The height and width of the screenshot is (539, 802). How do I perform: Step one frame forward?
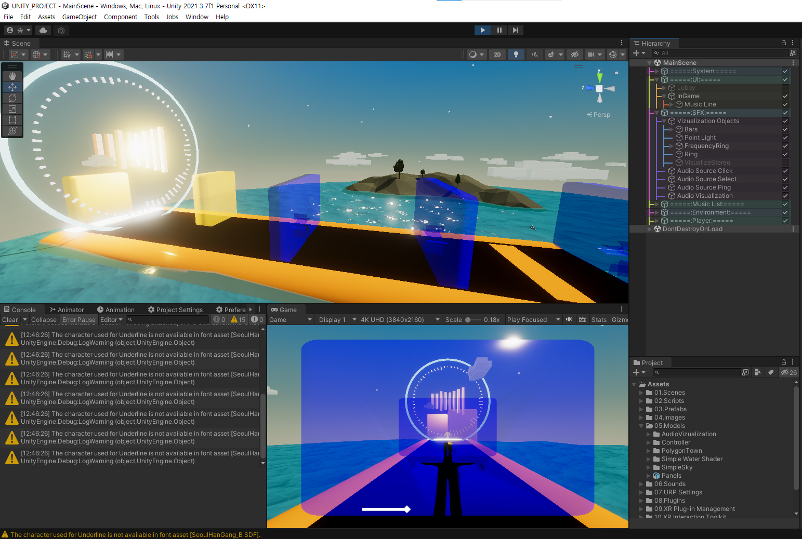pos(515,30)
